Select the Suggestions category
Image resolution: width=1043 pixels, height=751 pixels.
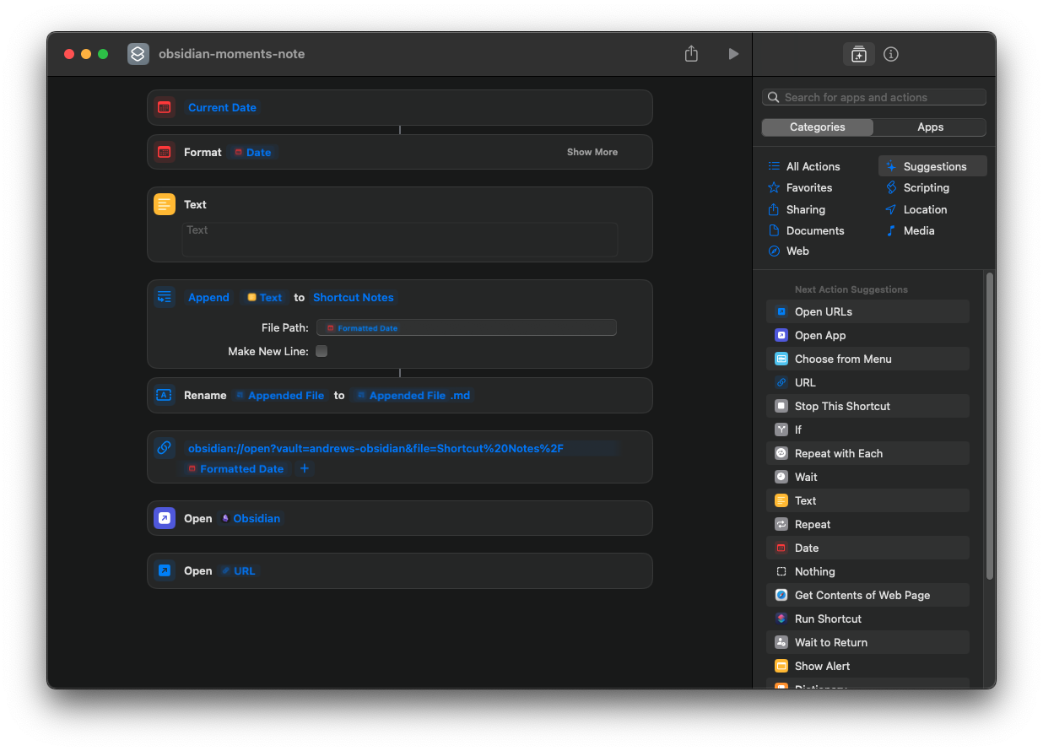click(932, 166)
